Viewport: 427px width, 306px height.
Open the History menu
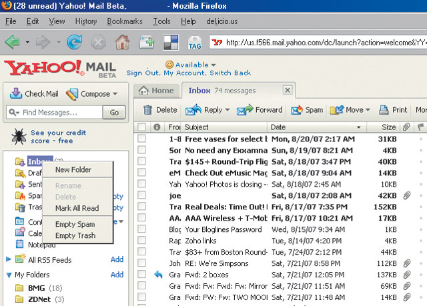tap(86, 21)
